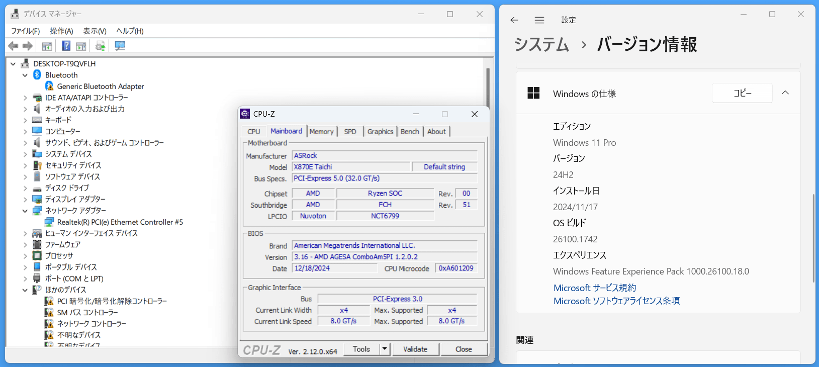Screen dimensions: 819x367
Task: Expand the ヒューマン インターフェイス デバイス node
Action: tap(25, 233)
